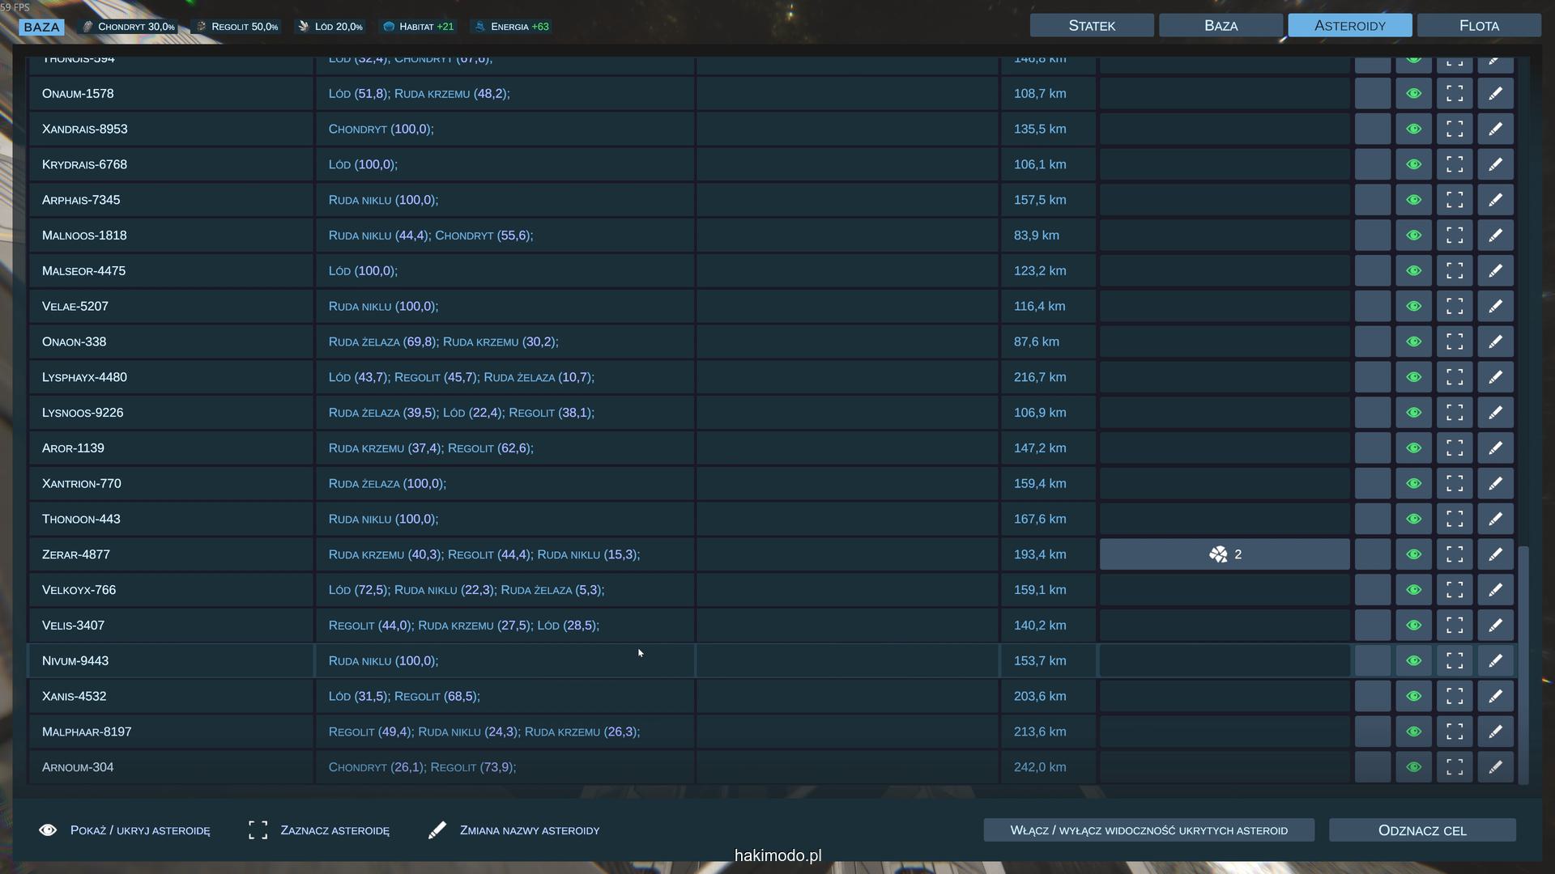Click the empty square cell on Aror-1139 row
This screenshot has width=1555, height=874.
[x=1372, y=448]
